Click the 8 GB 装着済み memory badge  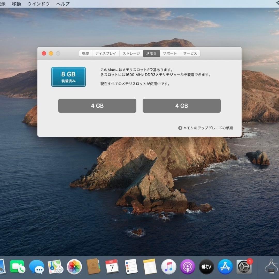pos(68,77)
